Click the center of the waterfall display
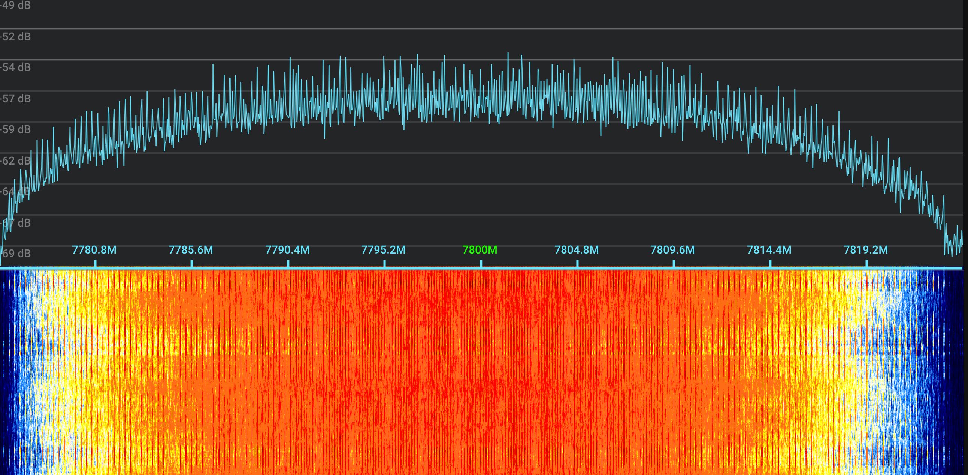Viewport: 968px width, 475px height. [484, 371]
